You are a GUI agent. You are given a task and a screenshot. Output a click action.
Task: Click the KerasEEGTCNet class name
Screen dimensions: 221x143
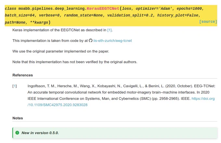[103, 8]
